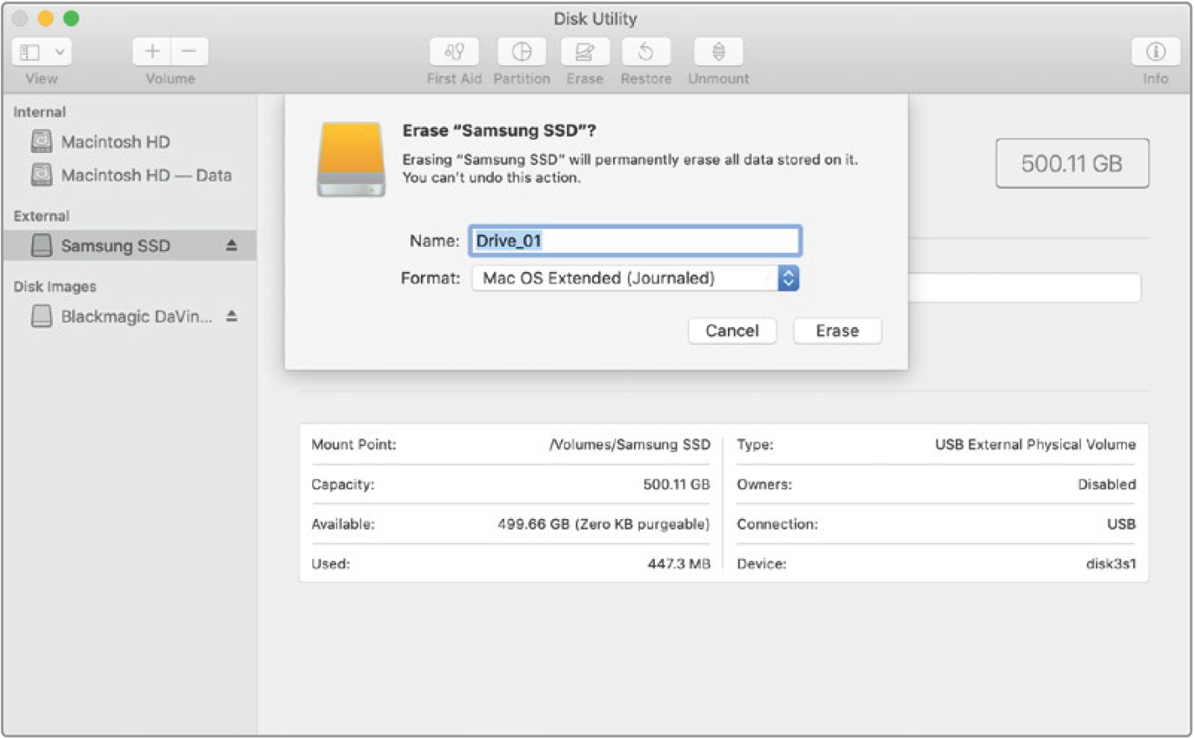Confirm with the Erase button
Image resolution: width=1194 pixels, height=739 pixels.
tap(837, 330)
